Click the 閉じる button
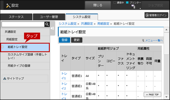This screenshot has width=170, height=100. tap(98, 5)
